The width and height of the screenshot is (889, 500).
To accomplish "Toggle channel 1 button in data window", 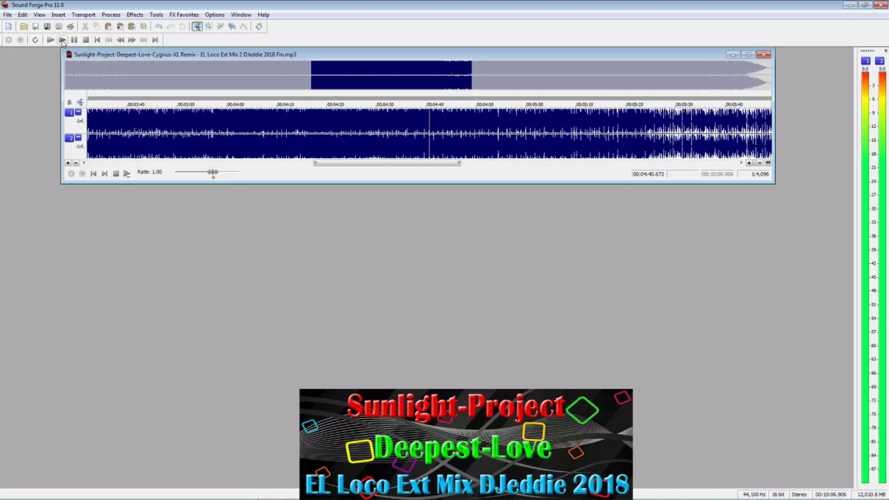I will coord(69,112).
